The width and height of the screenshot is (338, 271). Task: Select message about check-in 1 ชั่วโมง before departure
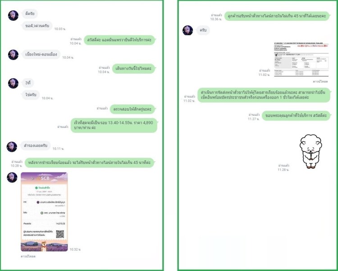click(x=264, y=95)
